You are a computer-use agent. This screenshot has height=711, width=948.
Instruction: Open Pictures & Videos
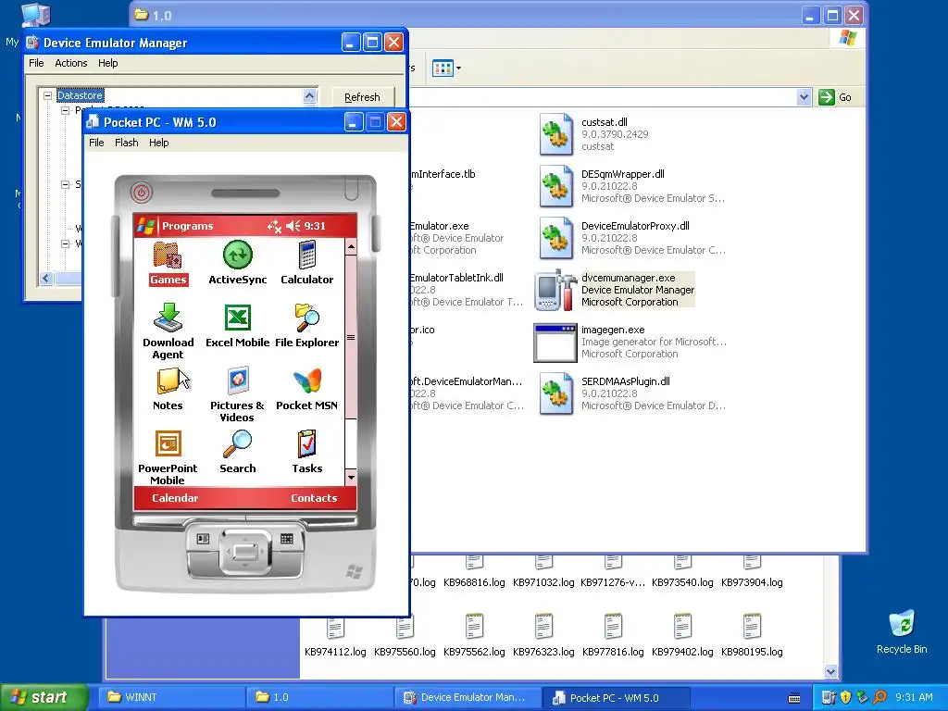coord(238,394)
